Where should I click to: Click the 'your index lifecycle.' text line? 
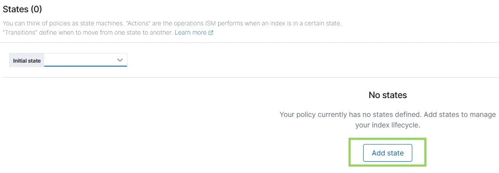(x=388, y=125)
